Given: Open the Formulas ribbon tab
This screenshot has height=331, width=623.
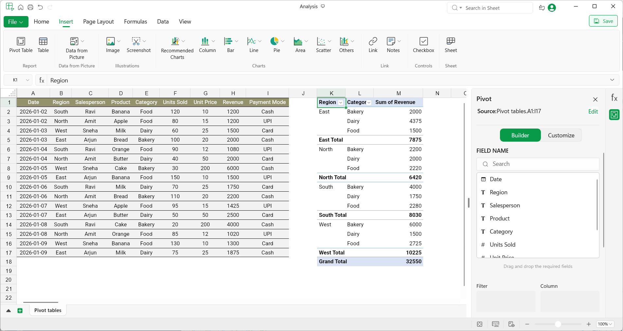Looking at the screenshot, I should pyautogui.click(x=135, y=22).
